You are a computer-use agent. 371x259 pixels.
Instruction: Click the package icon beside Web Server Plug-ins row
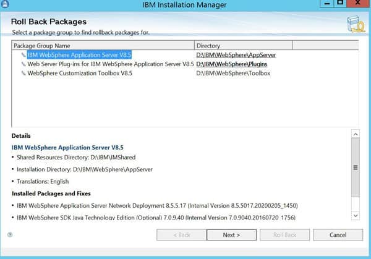tap(23, 64)
